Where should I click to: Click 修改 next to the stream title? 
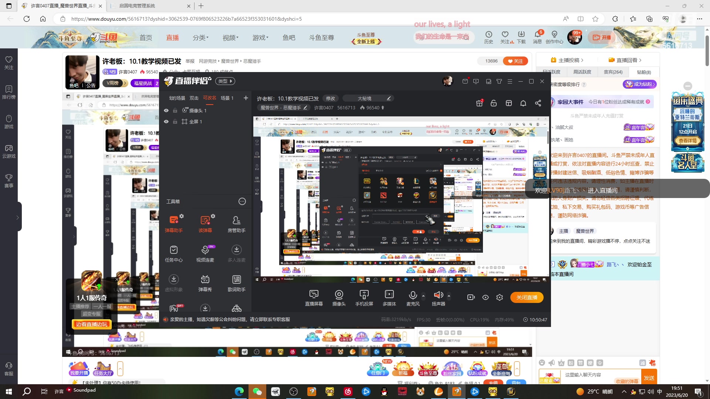[x=331, y=98]
